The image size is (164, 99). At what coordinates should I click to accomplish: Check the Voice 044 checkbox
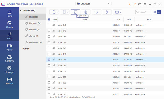pyautogui.click(x=49, y=42)
